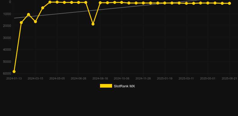Select the data point above the 2024-03-15 label

pos(35,22)
